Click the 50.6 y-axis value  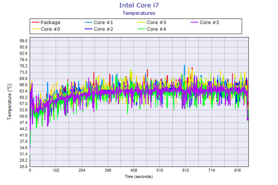[24, 116]
